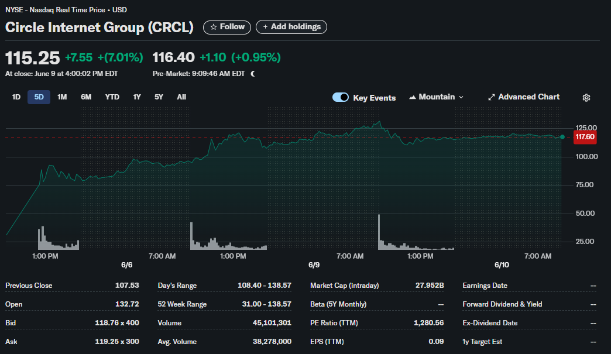
Task: Select the 5D time range
Action: click(39, 97)
